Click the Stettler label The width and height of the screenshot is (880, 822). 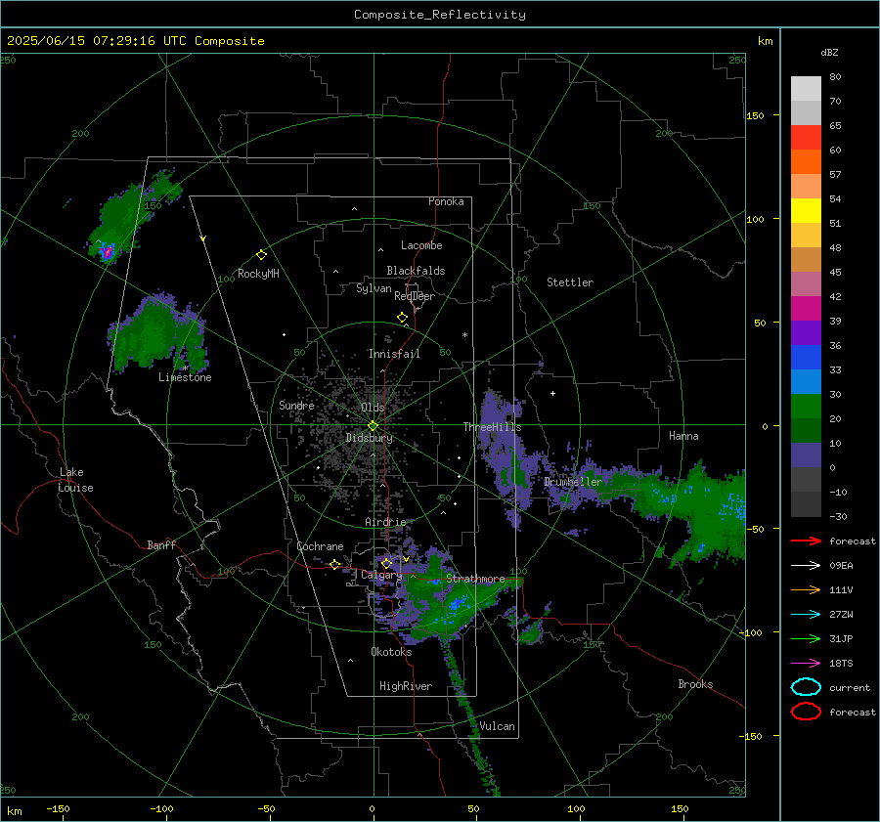click(570, 282)
